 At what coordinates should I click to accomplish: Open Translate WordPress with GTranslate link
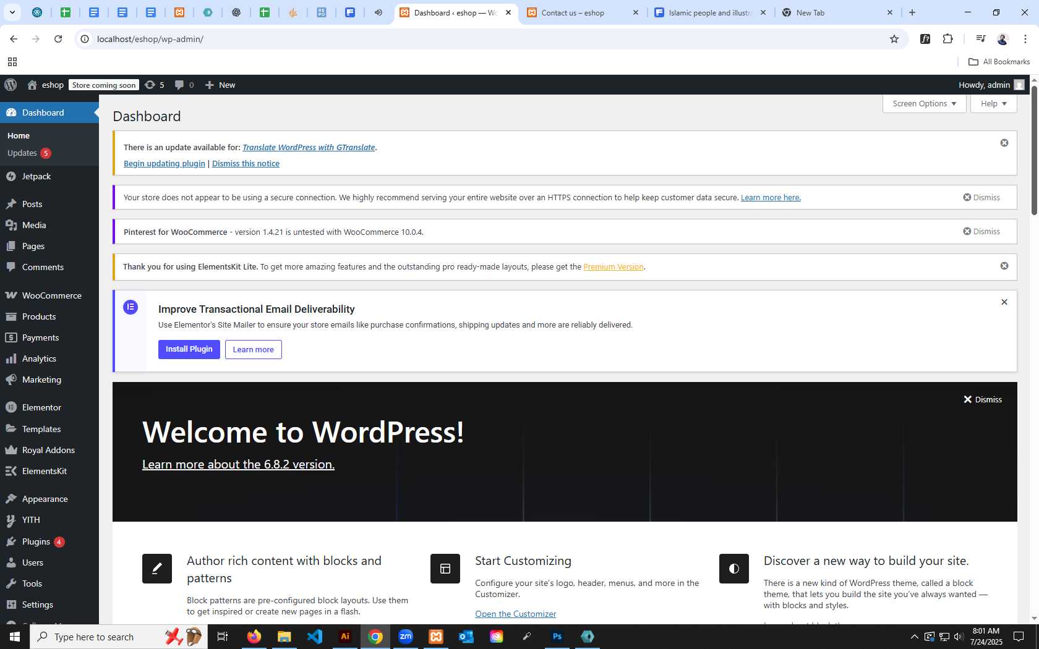(x=309, y=147)
